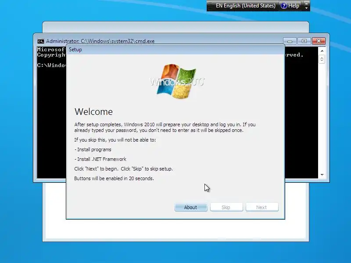Click the Setup dialog title bar

175,50
